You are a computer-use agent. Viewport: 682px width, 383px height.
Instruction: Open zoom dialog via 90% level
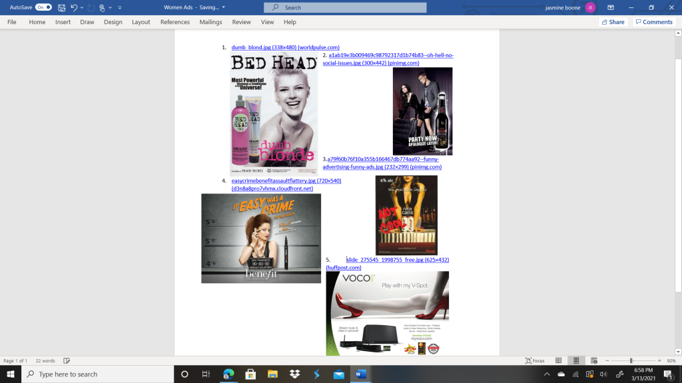[x=671, y=360]
